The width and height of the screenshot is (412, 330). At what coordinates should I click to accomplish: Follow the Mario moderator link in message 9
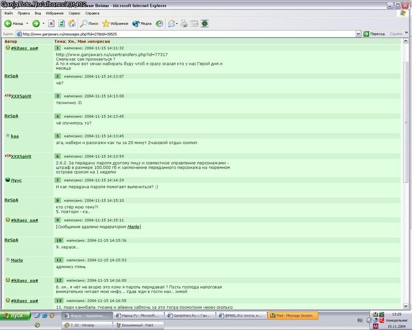pos(133,227)
